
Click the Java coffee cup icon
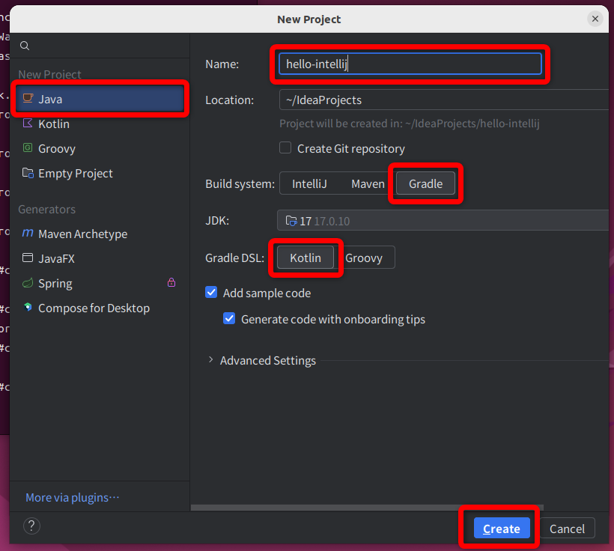coord(28,98)
